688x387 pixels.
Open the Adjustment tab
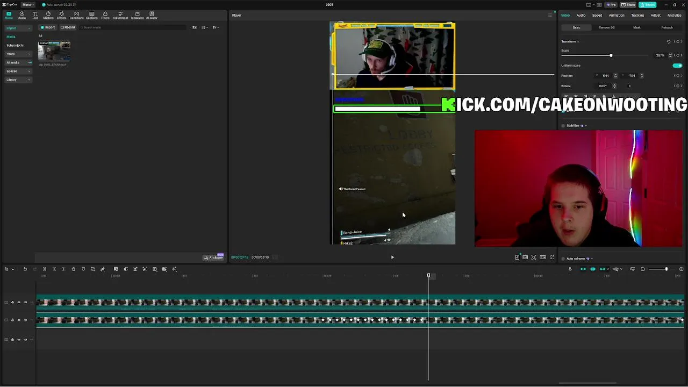pos(120,15)
